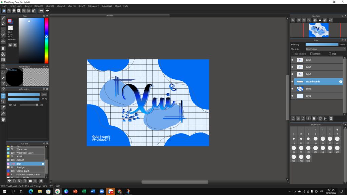Screen dimensions: 347x195
Task: Select the Watercolor (Wet) brush
Action: coord(26,153)
